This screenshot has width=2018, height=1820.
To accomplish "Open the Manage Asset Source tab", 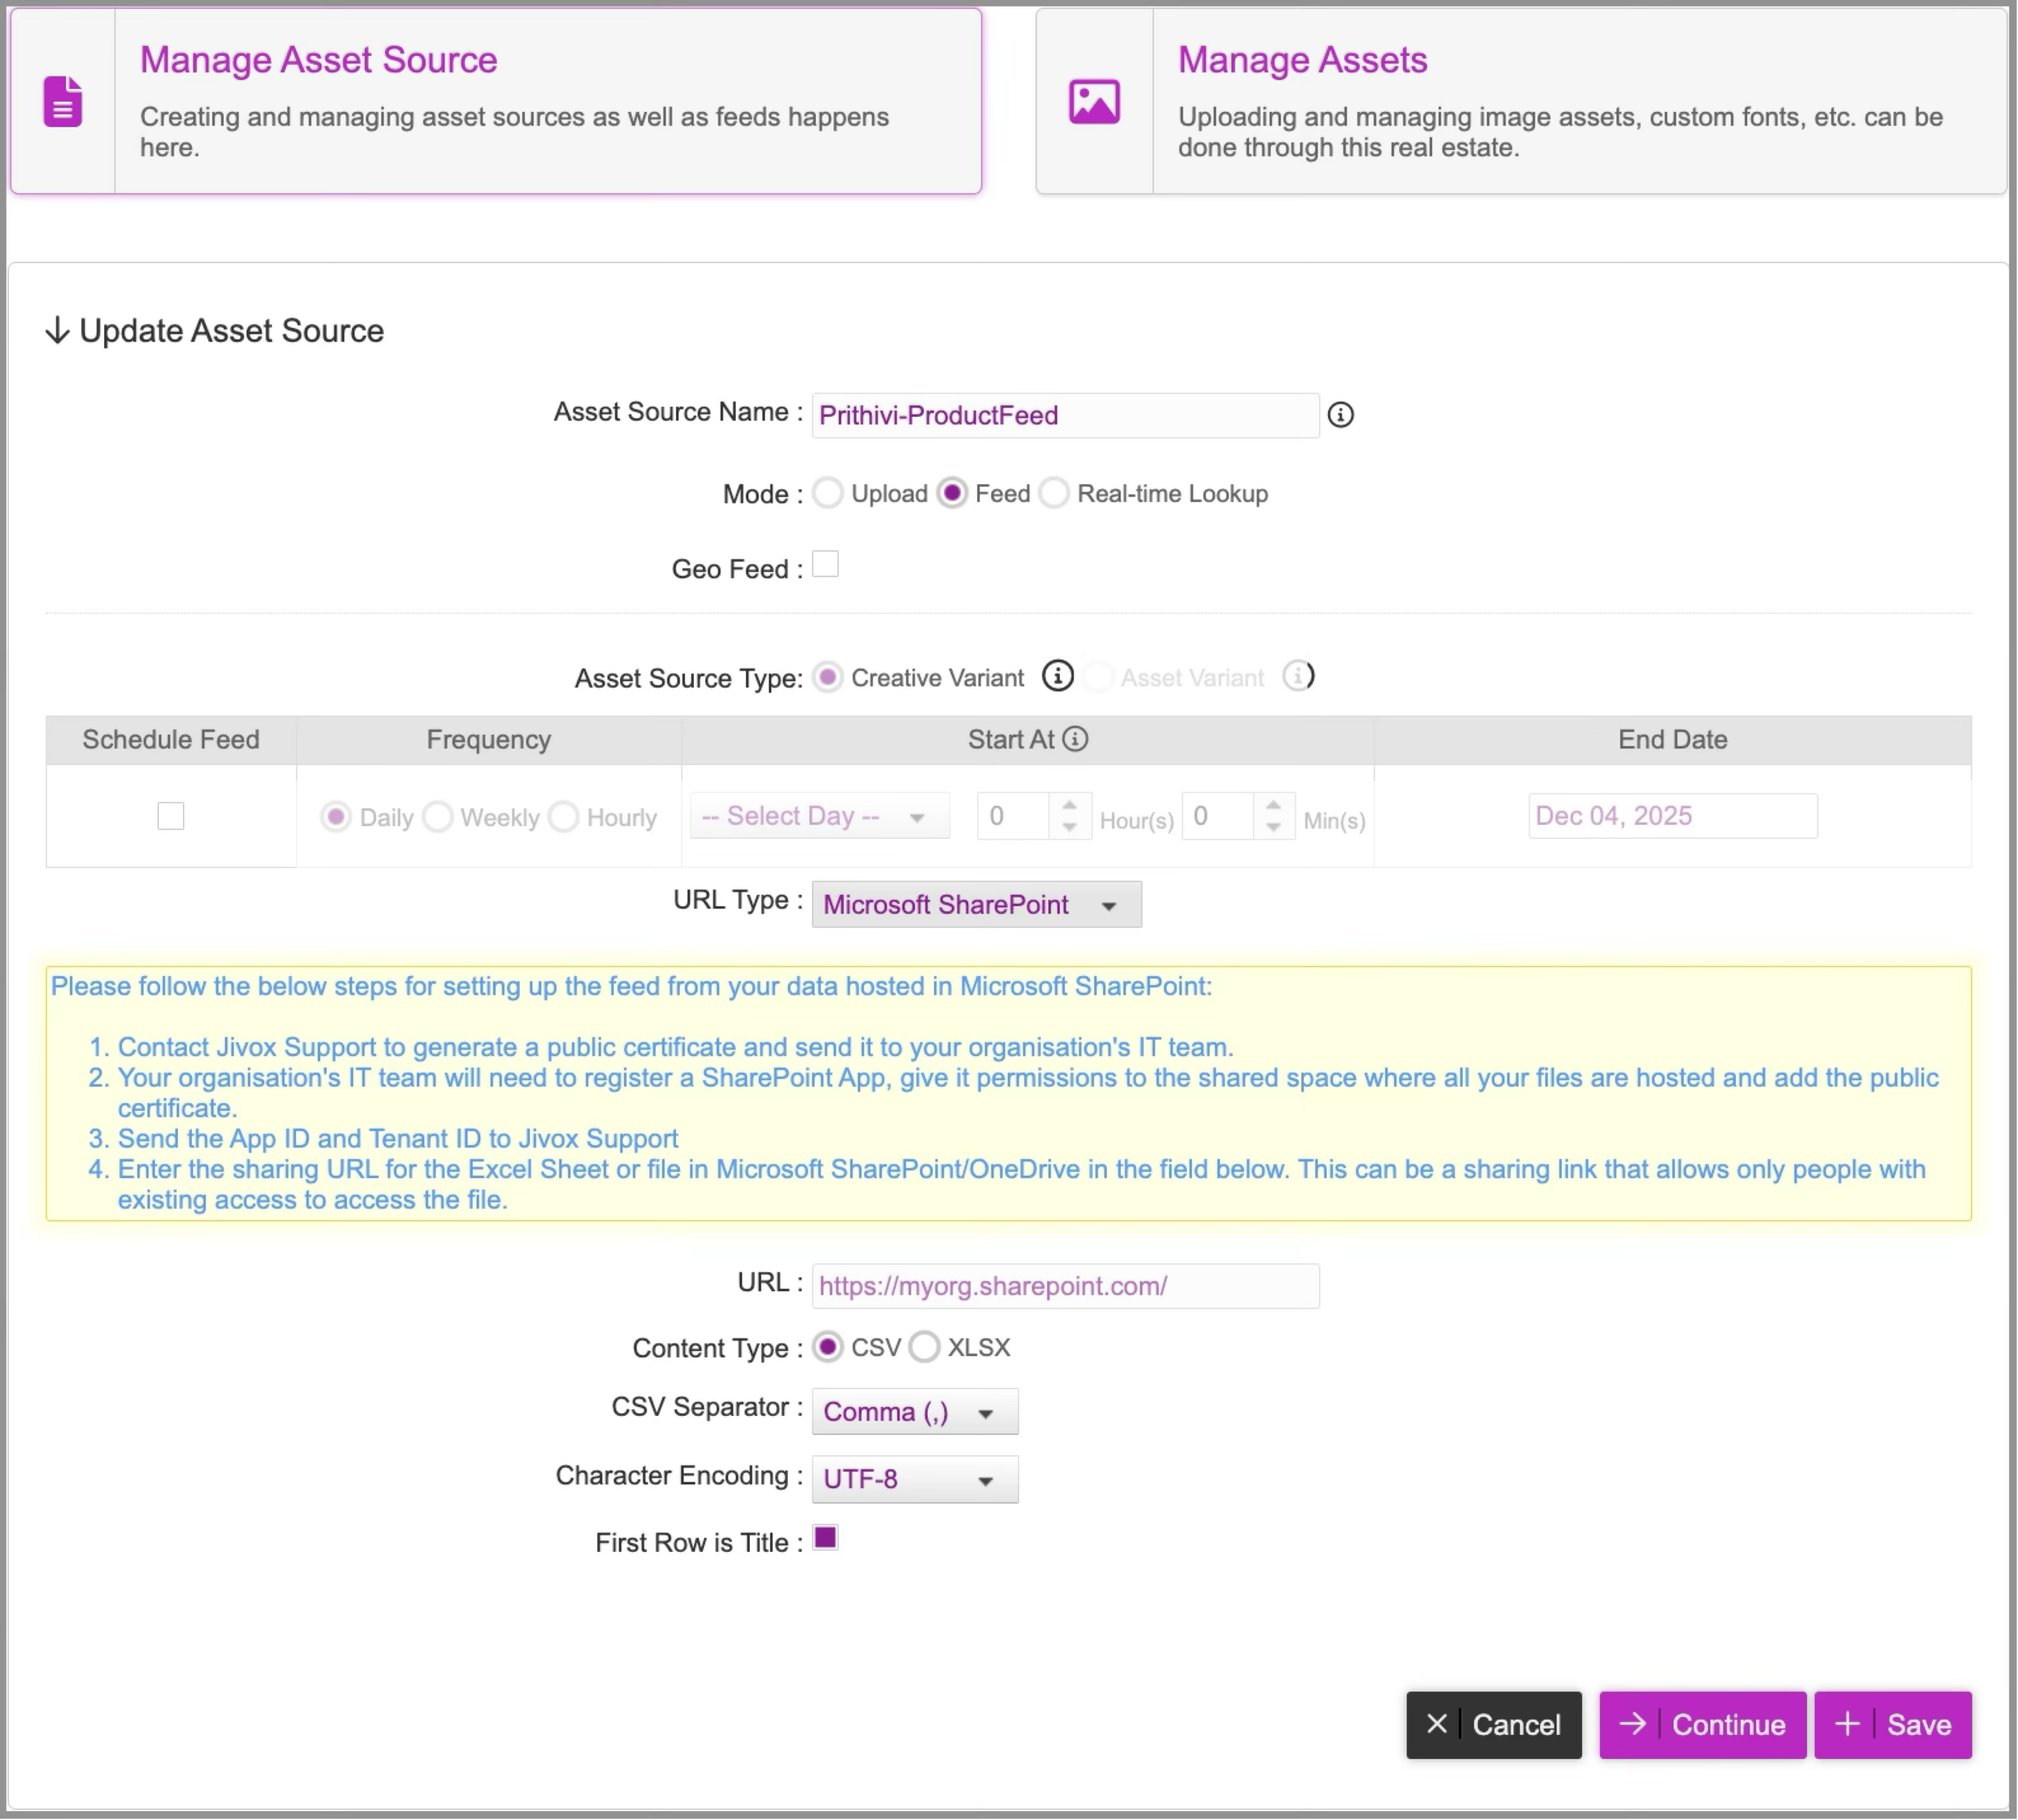I will 496,101.
